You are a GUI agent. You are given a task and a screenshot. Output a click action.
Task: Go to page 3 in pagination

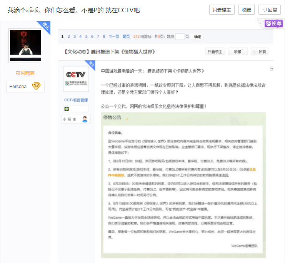coord(75,37)
